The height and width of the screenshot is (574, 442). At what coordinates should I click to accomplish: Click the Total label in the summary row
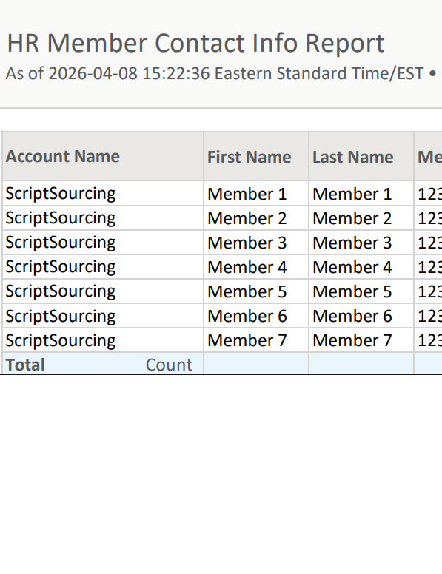tap(25, 365)
